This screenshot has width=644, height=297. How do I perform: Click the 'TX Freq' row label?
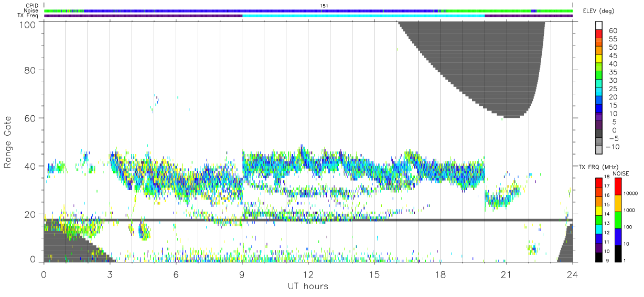[x=29, y=16]
